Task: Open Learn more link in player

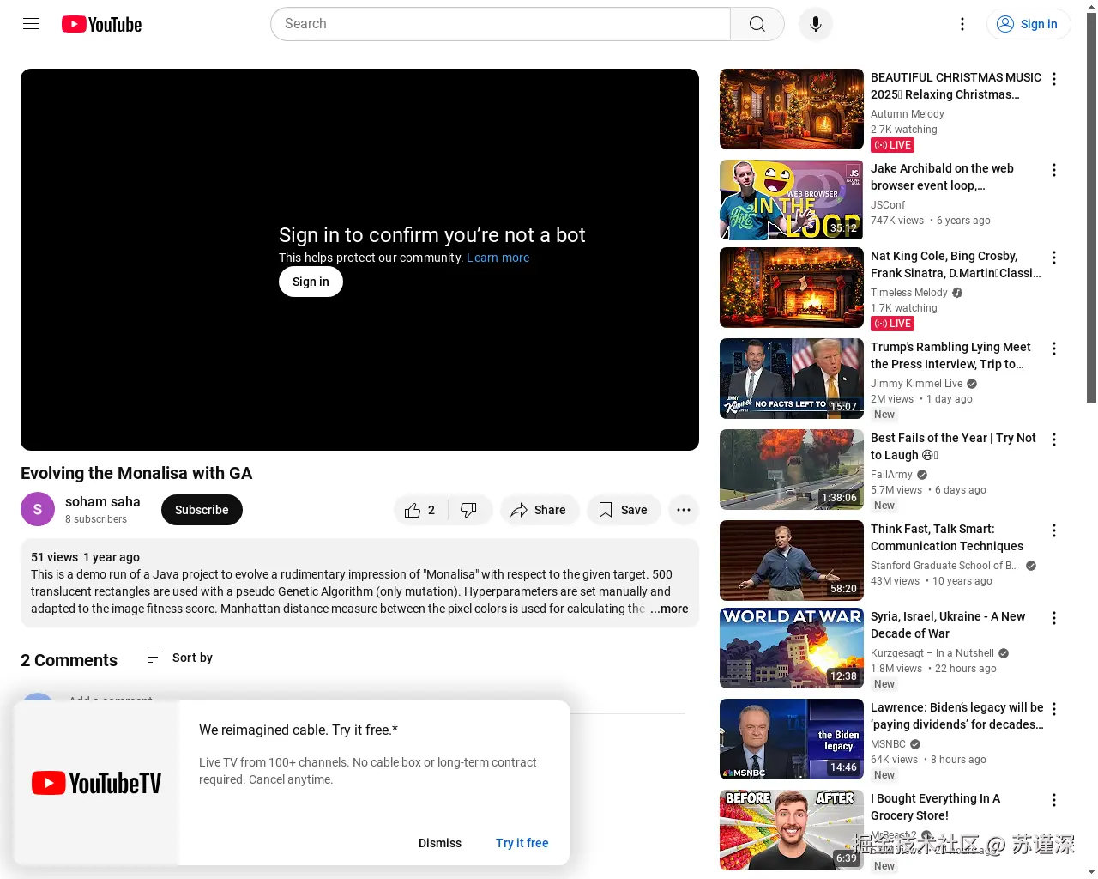Action: click(x=498, y=258)
